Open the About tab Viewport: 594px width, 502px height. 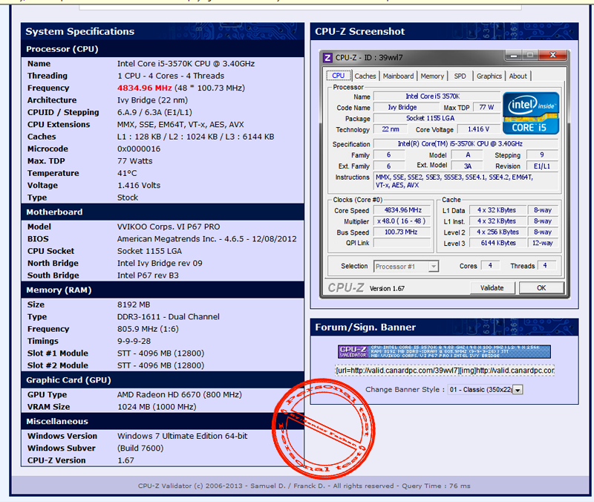[x=518, y=76]
